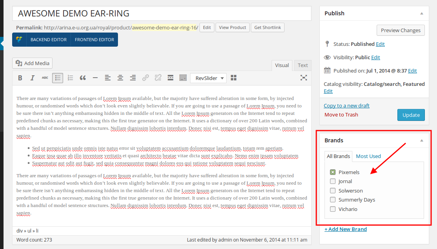Align text left
This screenshot has height=249, width=437.
(x=107, y=78)
